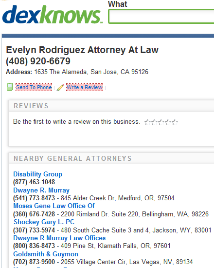Click the Reviews section header
The image size is (214, 268).
point(31,106)
